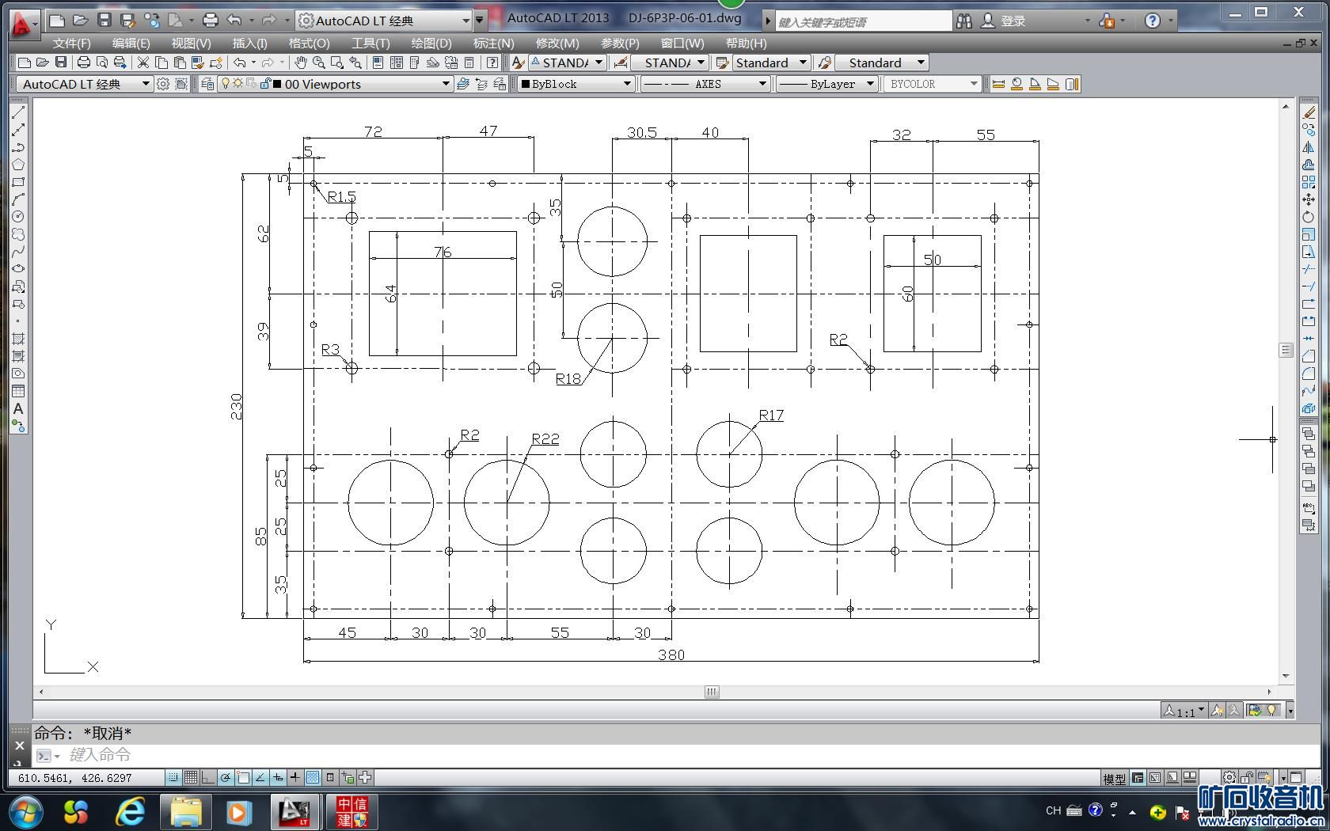The height and width of the screenshot is (831, 1330).
Task: Click the Cut scissors icon
Action: [143, 63]
